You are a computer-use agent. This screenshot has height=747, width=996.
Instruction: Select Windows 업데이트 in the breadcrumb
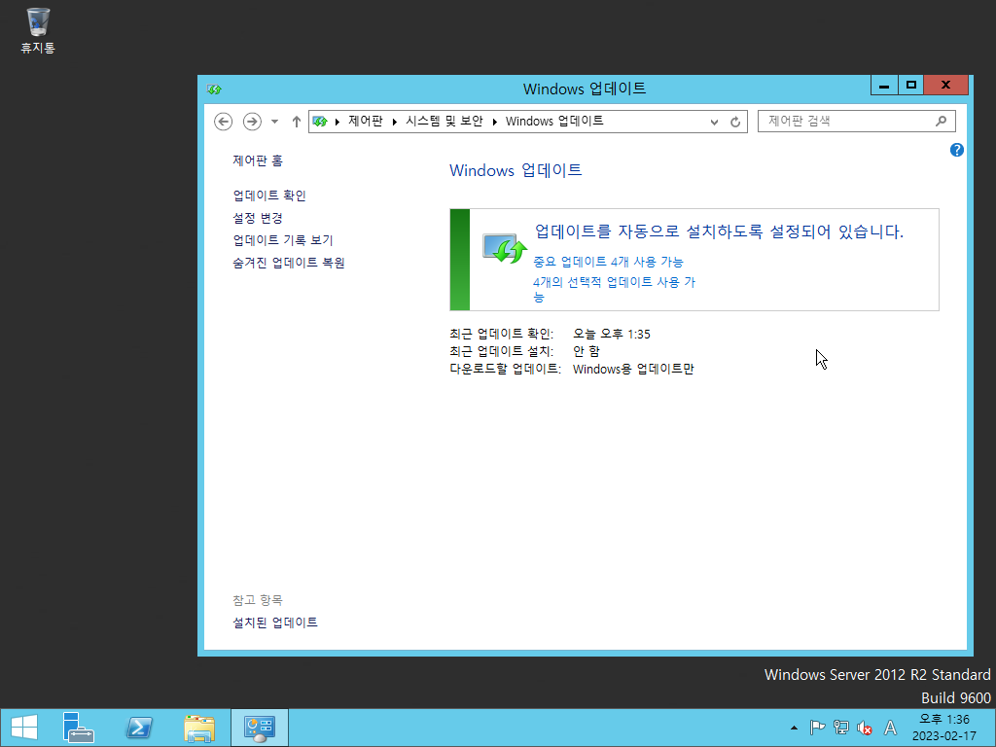pyautogui.click(x=554, y=121)
